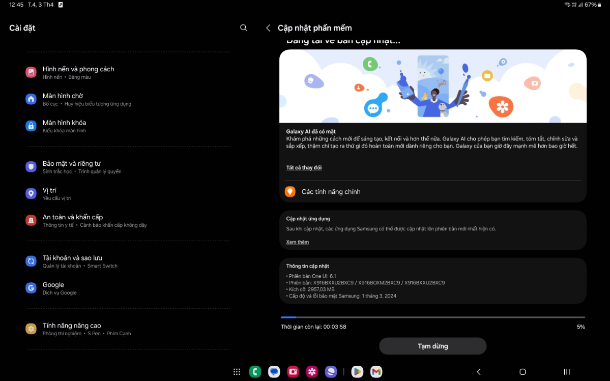The image size is (610, 381).
Task: Tap the Tài khoản và sao lưu sync icon
Action: click(31, 261)
